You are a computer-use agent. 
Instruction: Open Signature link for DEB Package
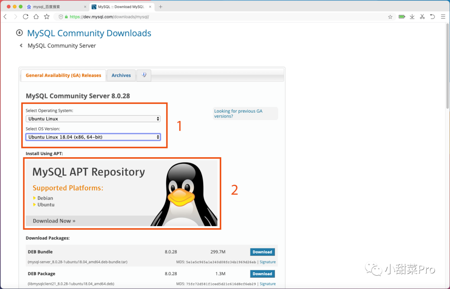pos(267,284)
